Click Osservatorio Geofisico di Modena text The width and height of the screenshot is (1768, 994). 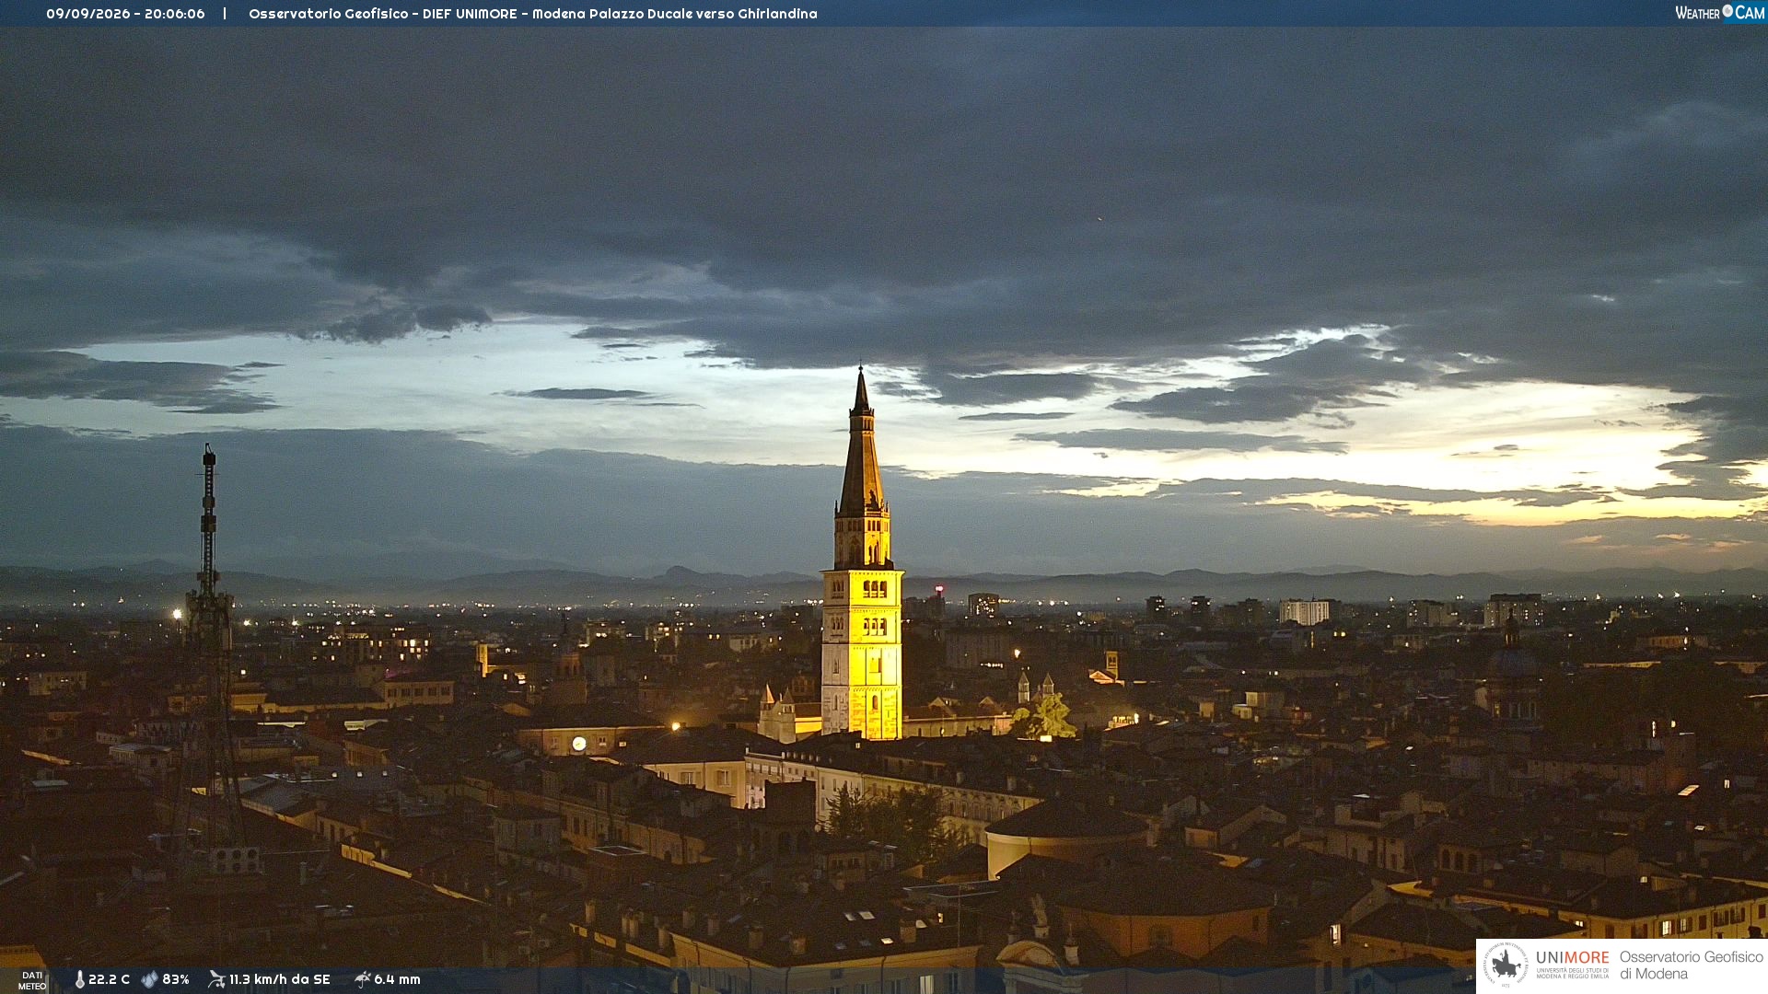point(1692,965)
